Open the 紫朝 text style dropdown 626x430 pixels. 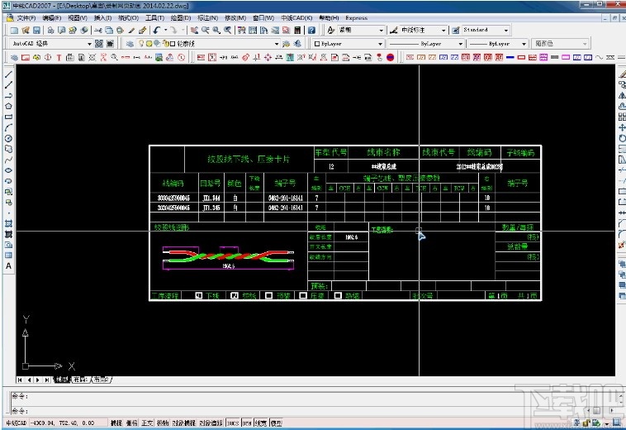coord(381,31)
